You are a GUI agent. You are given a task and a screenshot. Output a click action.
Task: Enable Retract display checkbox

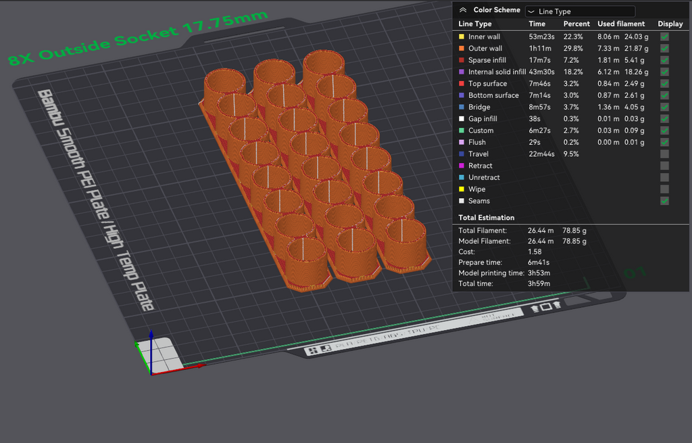(x=664, y=166)
